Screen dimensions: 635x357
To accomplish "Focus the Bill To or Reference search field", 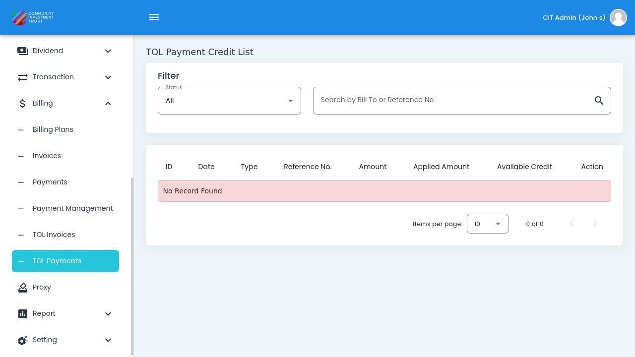I will click(451, 100).
